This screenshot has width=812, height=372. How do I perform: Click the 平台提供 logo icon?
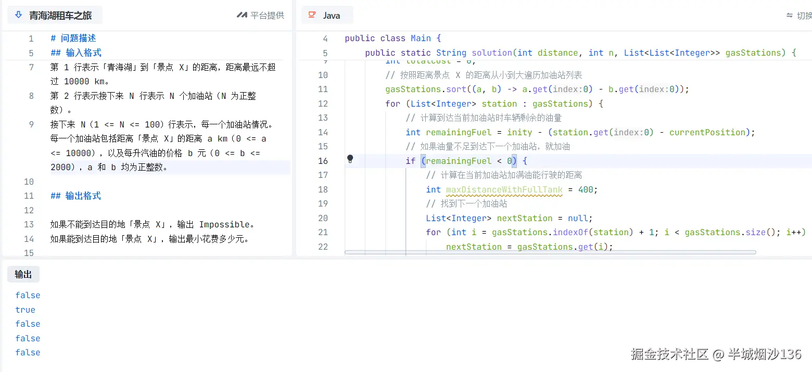[x=242, y=15]
